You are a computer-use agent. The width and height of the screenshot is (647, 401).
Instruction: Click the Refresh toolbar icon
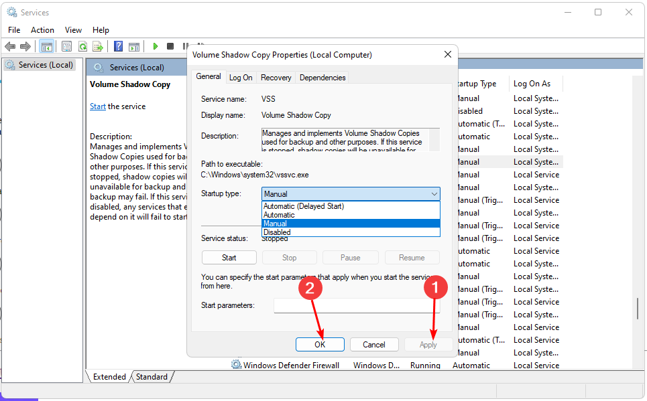(x=82, y=46)
